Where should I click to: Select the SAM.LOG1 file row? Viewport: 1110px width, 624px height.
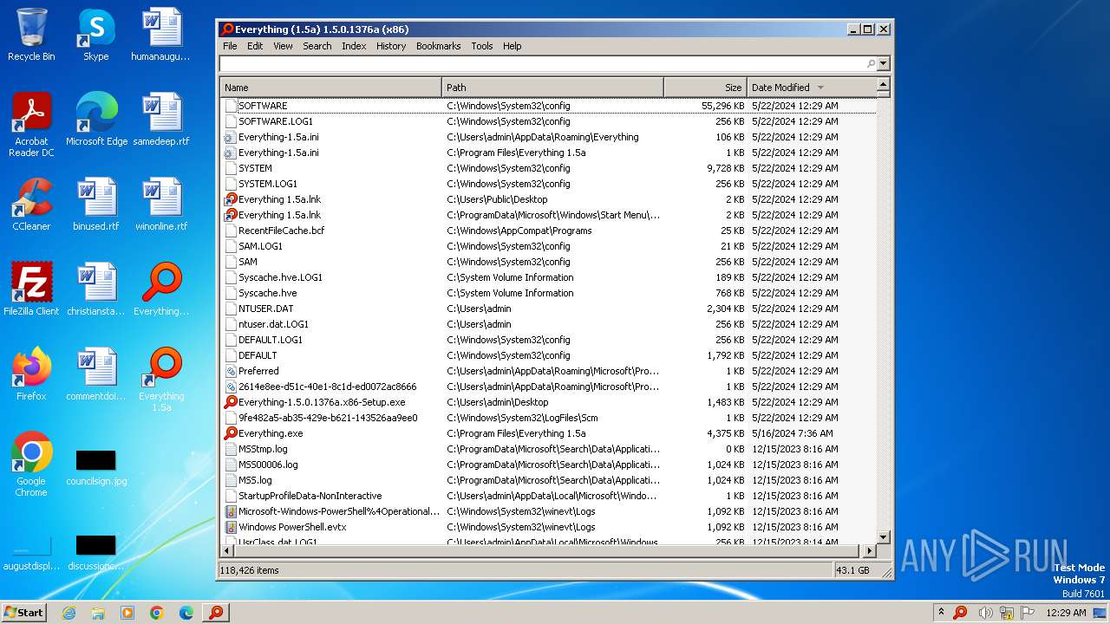548,246
